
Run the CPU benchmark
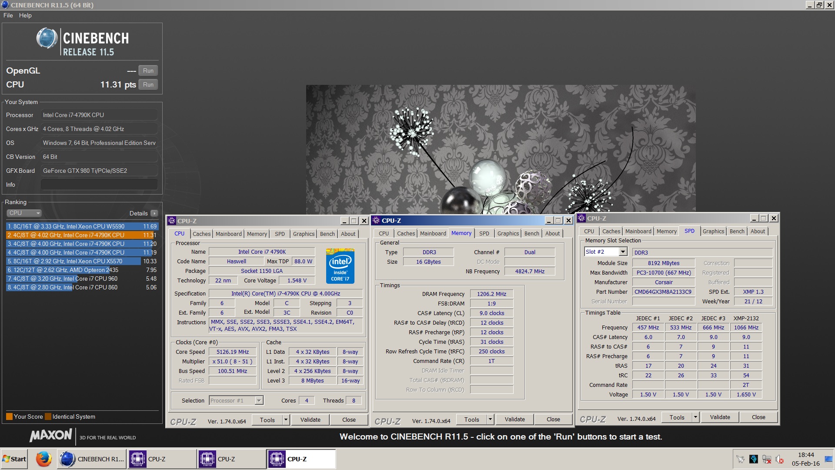(x=148, y=84)
